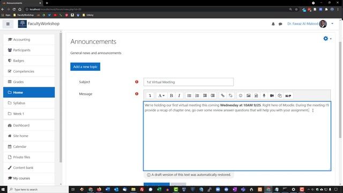Insert an unordered bullet list
Screen dimensions: 343x193
[x=189, y=95]
